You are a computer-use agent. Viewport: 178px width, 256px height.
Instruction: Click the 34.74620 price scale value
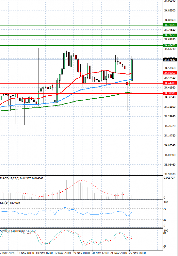(170, 30)
